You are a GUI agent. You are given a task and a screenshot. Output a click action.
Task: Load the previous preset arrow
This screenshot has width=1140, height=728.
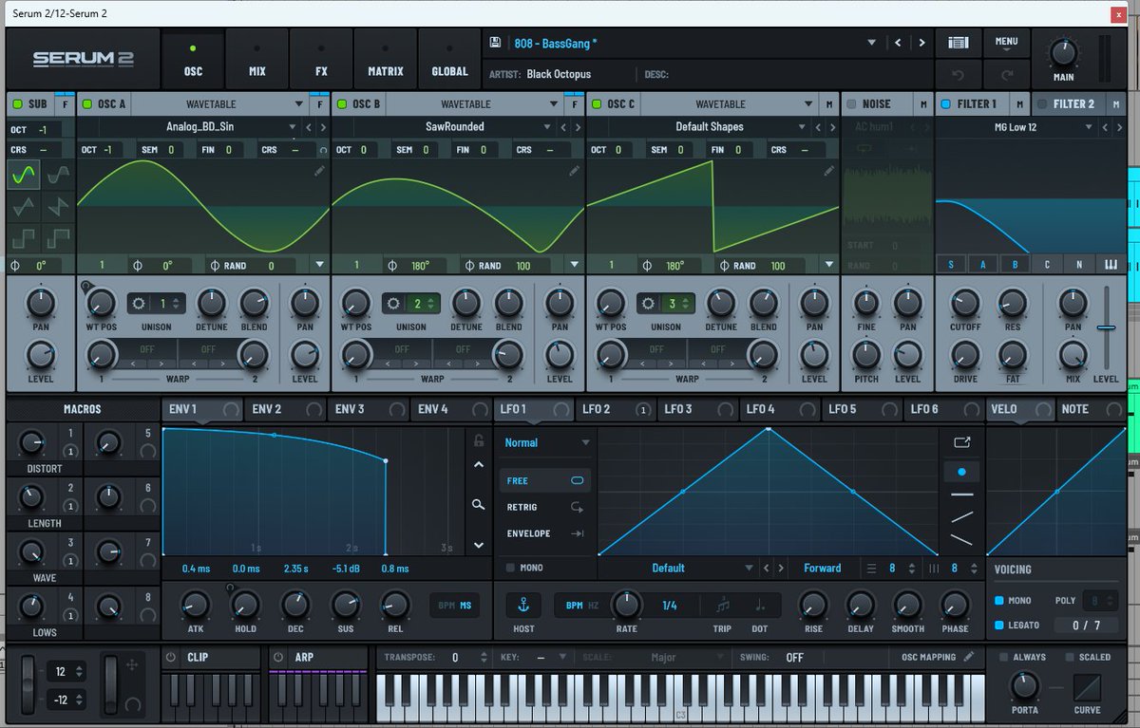(x=898, y=43)
